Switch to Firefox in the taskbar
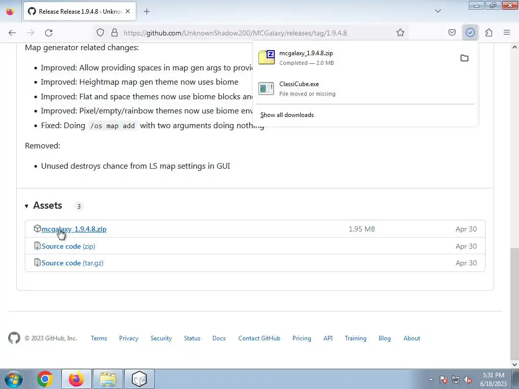519x389 pixels. (x=76, y=379)
